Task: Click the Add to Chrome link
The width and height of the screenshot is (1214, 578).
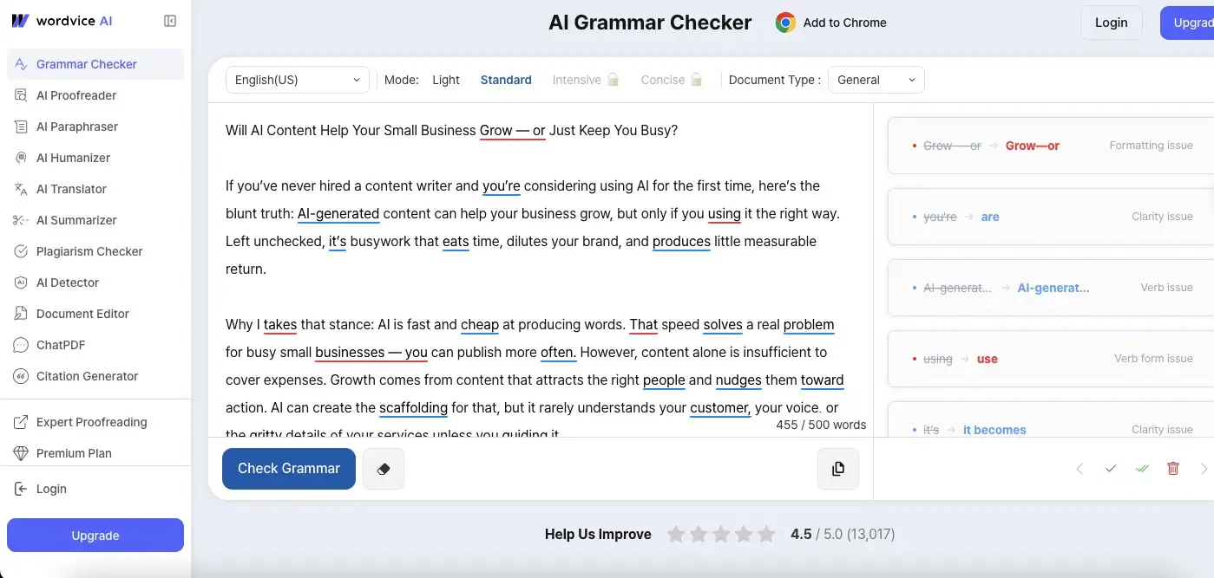Action: pyautogui.click(x=844, y=23)
